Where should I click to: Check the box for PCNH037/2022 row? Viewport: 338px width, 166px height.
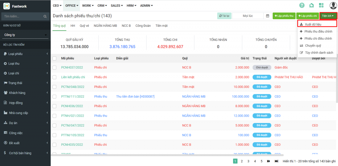pos(54,67)
